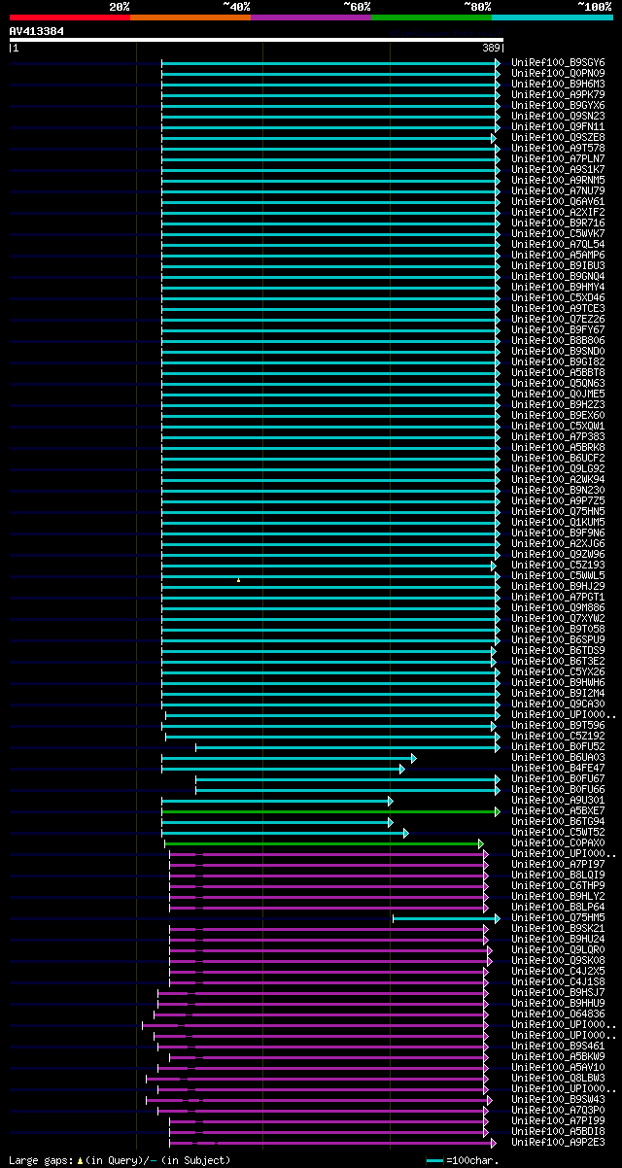Image resolution: width=622 pixels, height=1168 pixels.
Task: Open hit UniRef100_A9PK79
Action: [x=558, y=94]
